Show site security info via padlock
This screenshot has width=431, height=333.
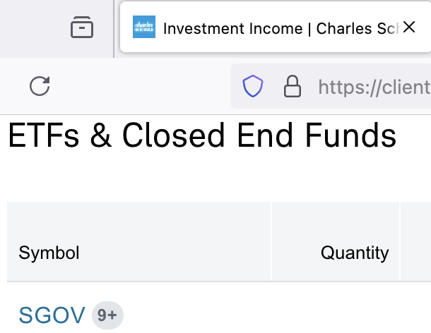(x=291, y=87)
